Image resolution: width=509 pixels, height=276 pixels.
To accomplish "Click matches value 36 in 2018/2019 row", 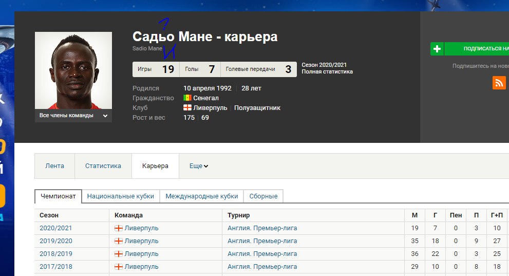I will [x=414, y=254].
